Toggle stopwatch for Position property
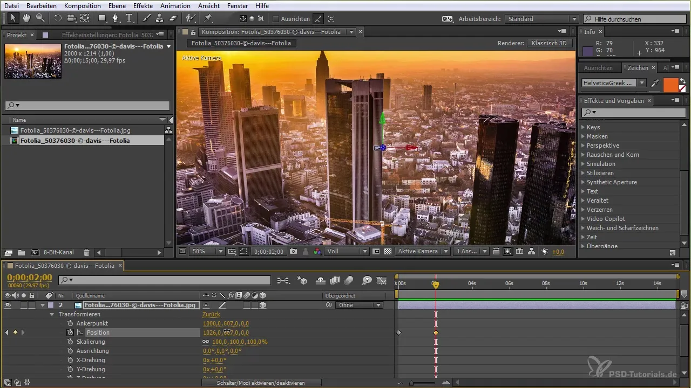Screen dimensions: 691x388 click(70, 332)
